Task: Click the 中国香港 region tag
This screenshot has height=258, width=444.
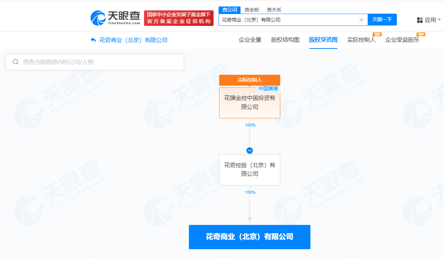Action: (268, 88)
